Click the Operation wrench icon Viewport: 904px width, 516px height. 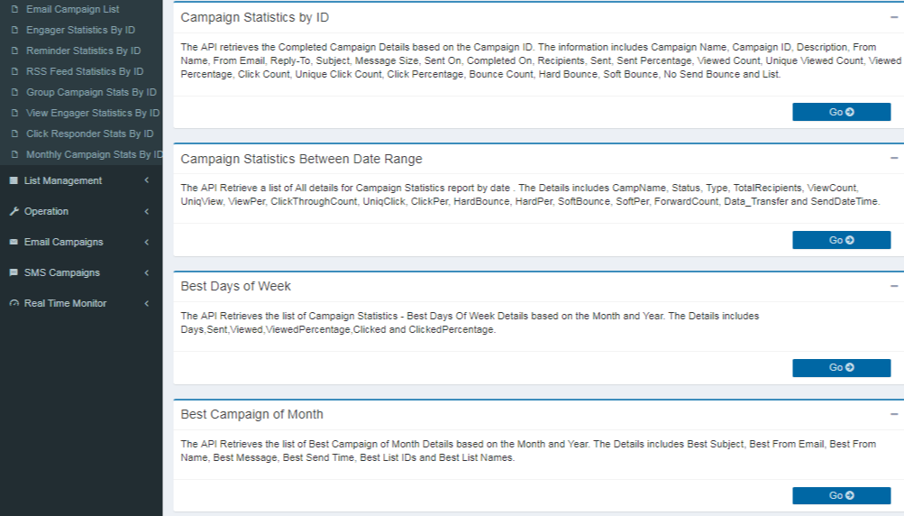click(x=14, y=211)
